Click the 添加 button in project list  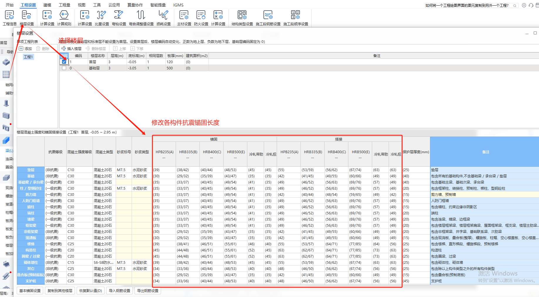click(x=25, y=49)
